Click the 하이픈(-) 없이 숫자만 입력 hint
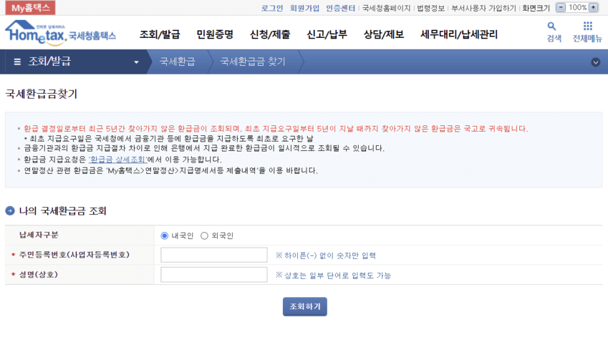The height and width of the screenshot is (350, 608). [x=326, y=256]
